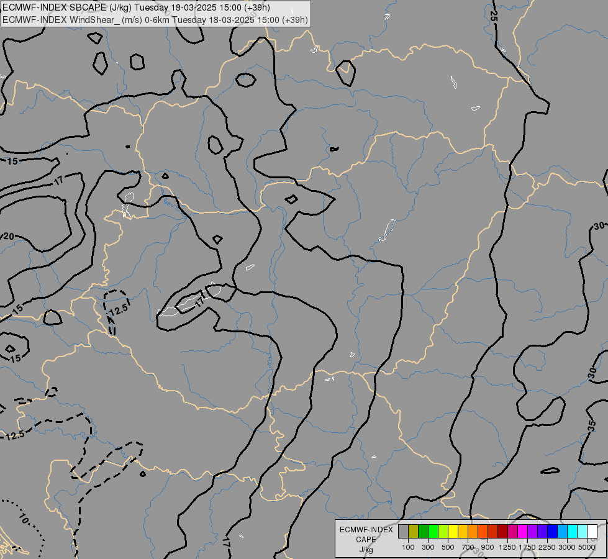Select the dark red legend swatch
608x559 pixels.
click(x=502, y=532)
